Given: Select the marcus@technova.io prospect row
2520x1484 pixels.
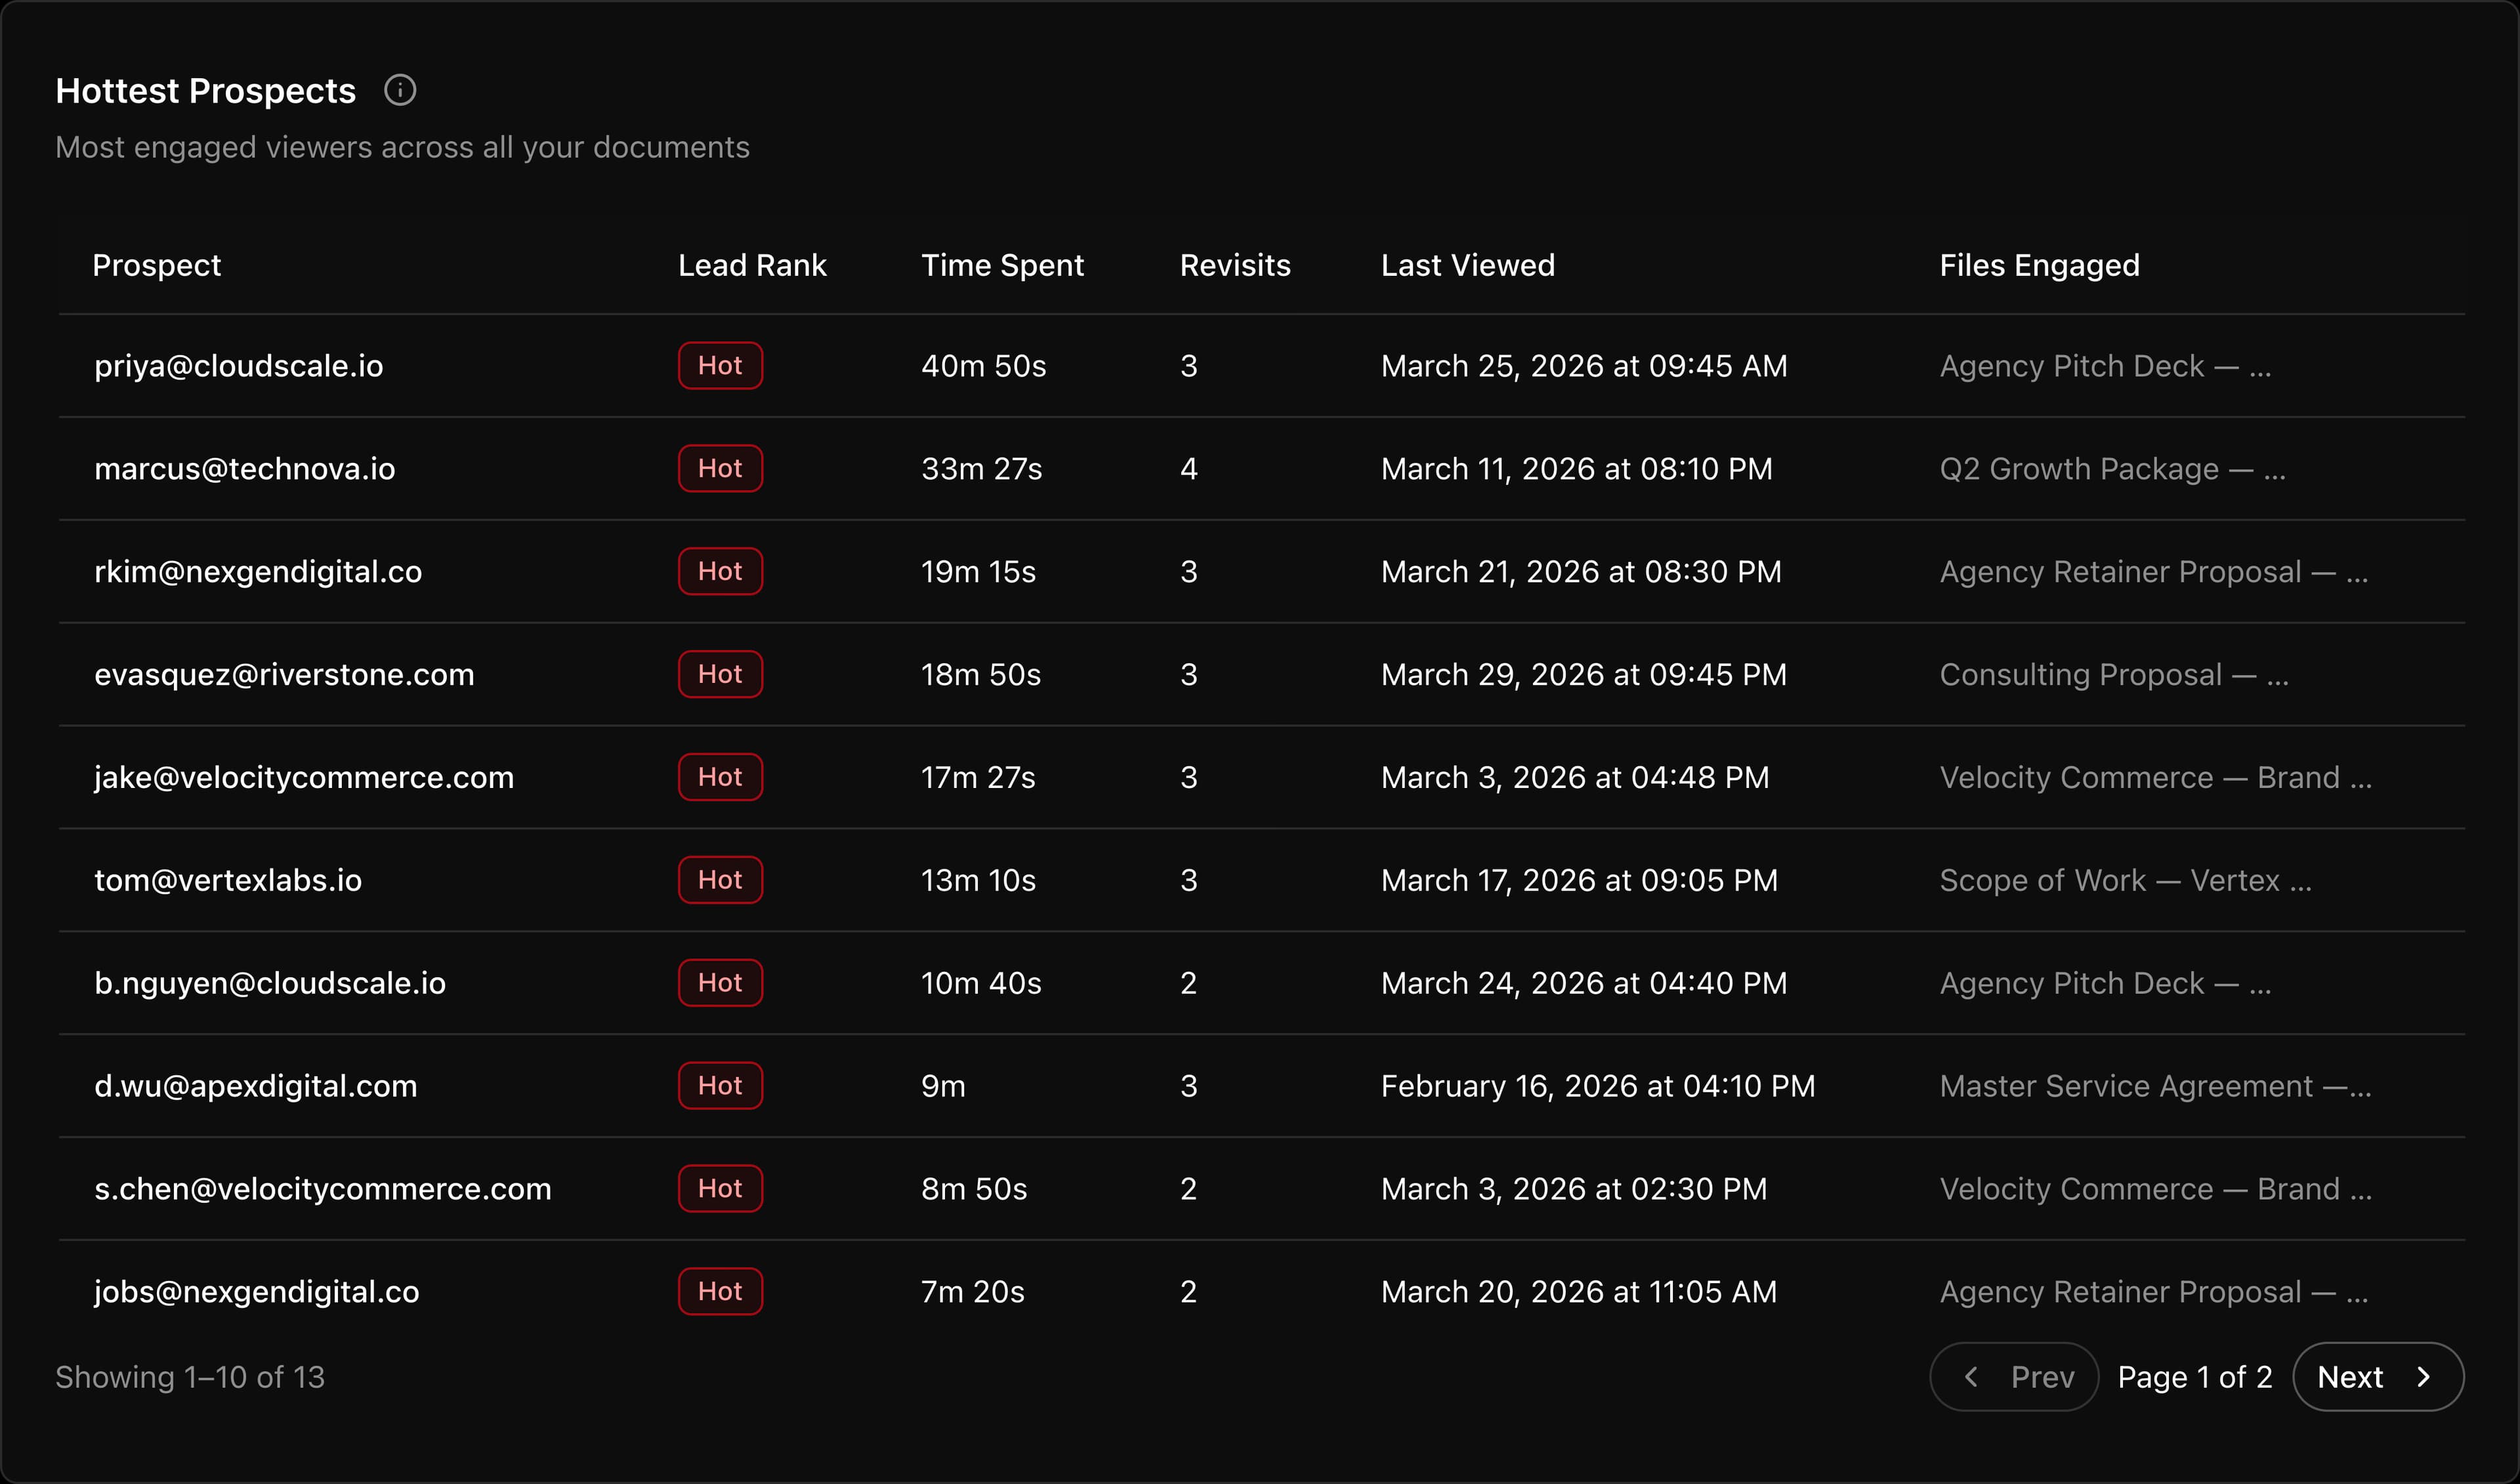Looking at the screenshot, I should tap(245, 469).
